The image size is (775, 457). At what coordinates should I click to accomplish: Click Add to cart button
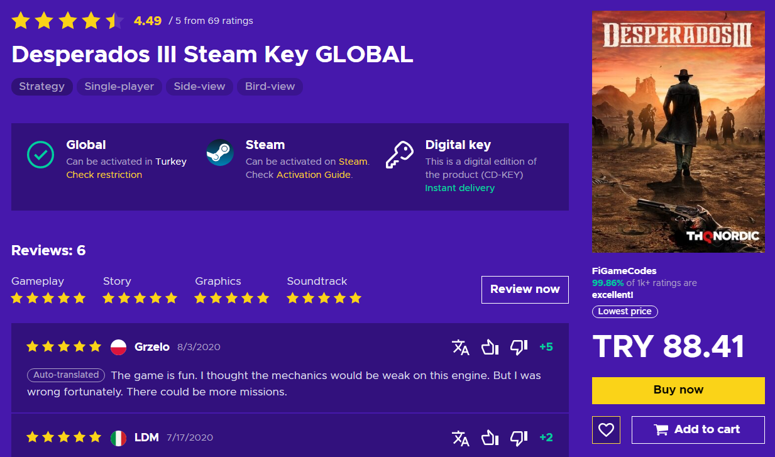click(x=698, y=430)
